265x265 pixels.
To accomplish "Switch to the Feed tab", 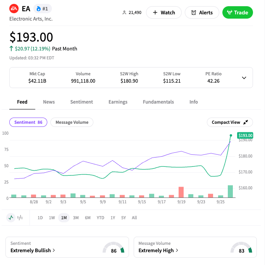I will click(x=22, y=102).
